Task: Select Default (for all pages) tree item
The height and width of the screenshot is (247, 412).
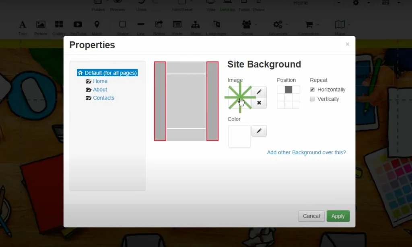Action: click(107, 73)
